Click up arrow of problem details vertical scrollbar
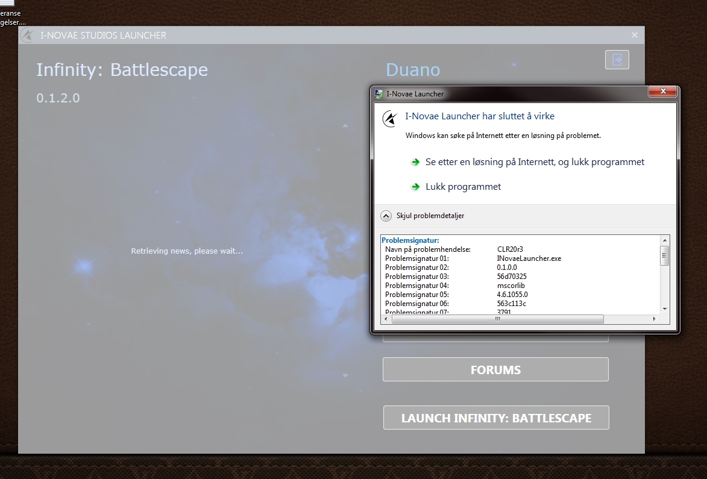Image resolution: width=707 pixels, height=479 pixels. tap(664, 240)
